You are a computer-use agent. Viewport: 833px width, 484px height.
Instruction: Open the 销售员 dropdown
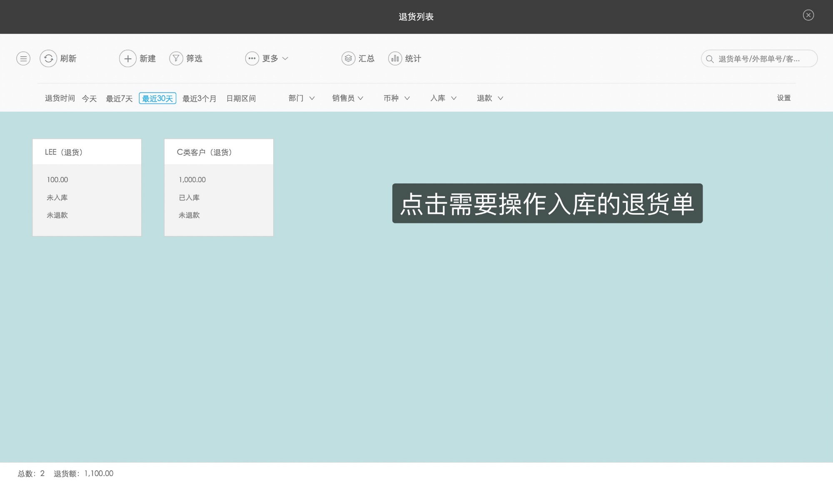point(347,98)
